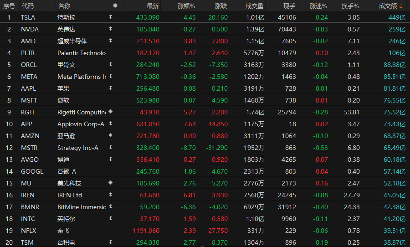Select the MU ticker code
The height and width of the screenshot is (247, 410).
tap(26, 183)
